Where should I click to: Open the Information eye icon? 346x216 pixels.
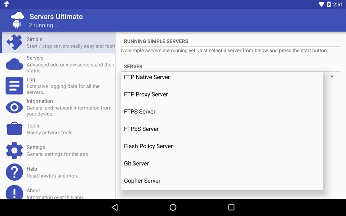[14, 107]
